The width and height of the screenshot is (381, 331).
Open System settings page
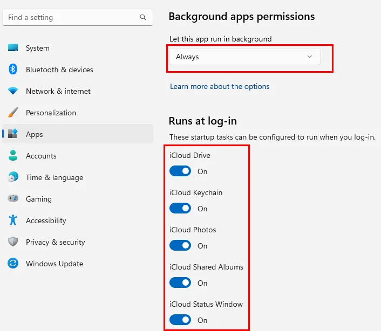pos(78,48)
